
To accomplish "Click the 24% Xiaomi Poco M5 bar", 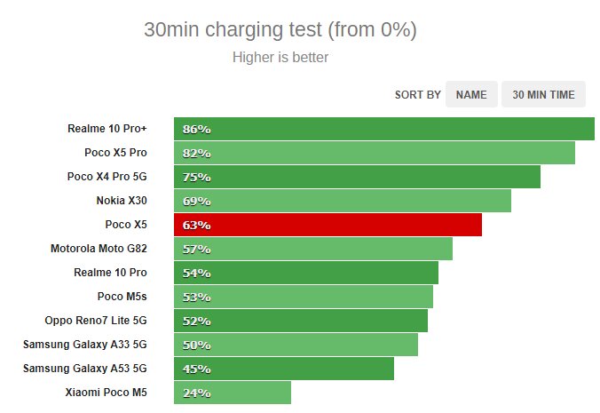I will [233, 393].
